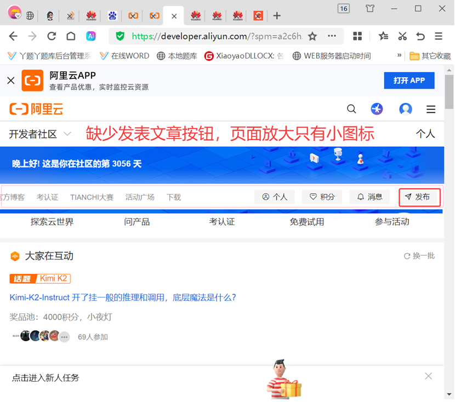The image size is (455, 402).
Task: Open the Aliyun site hamburger menu
Action: [x=431, y=110]
